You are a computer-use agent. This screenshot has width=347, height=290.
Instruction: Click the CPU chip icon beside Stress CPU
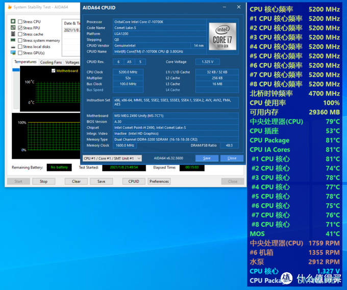[x=13, y=21]
